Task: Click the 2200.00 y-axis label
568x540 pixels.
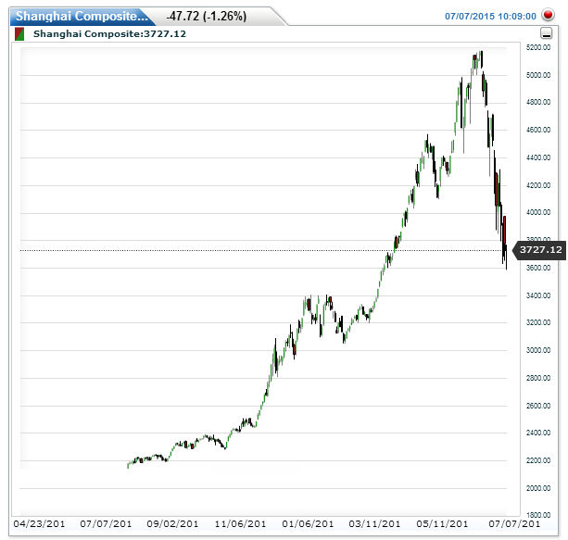Action: click(x=538, y=460)
